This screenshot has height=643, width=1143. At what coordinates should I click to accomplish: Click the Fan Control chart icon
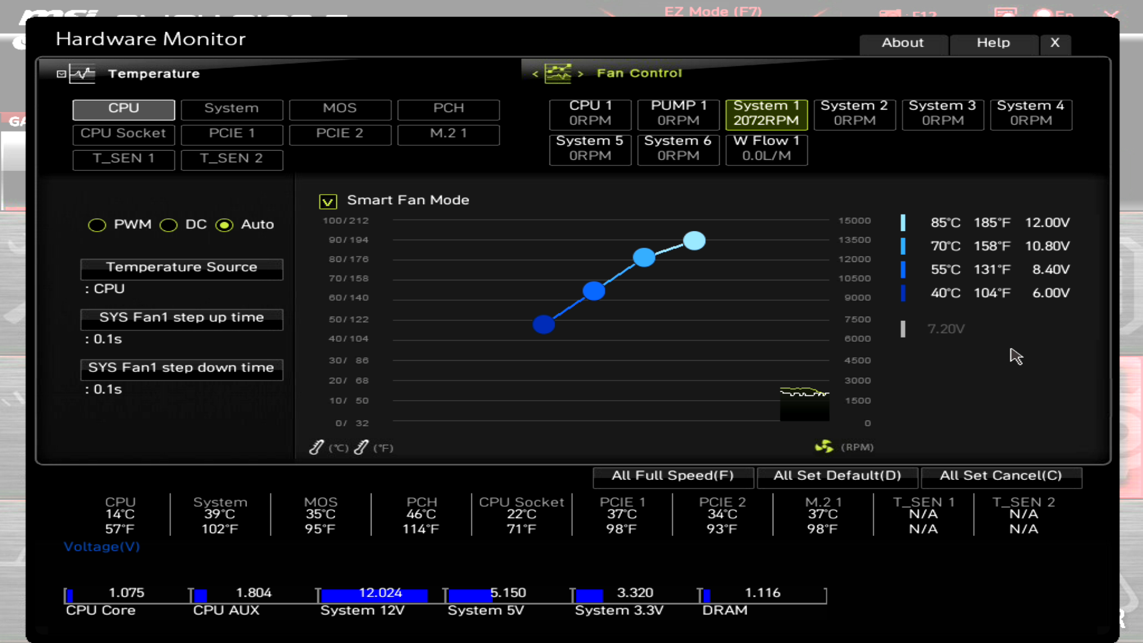pos(558,73)
